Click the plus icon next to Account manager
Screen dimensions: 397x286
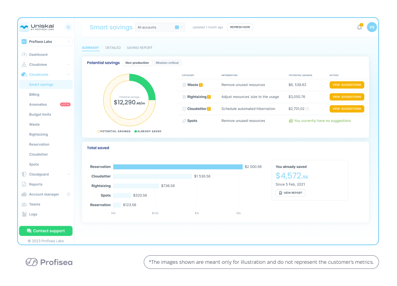(x=68, y=194)
